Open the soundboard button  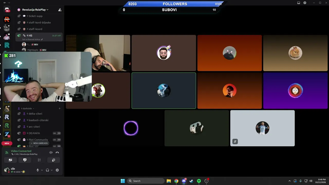(53, 160)
